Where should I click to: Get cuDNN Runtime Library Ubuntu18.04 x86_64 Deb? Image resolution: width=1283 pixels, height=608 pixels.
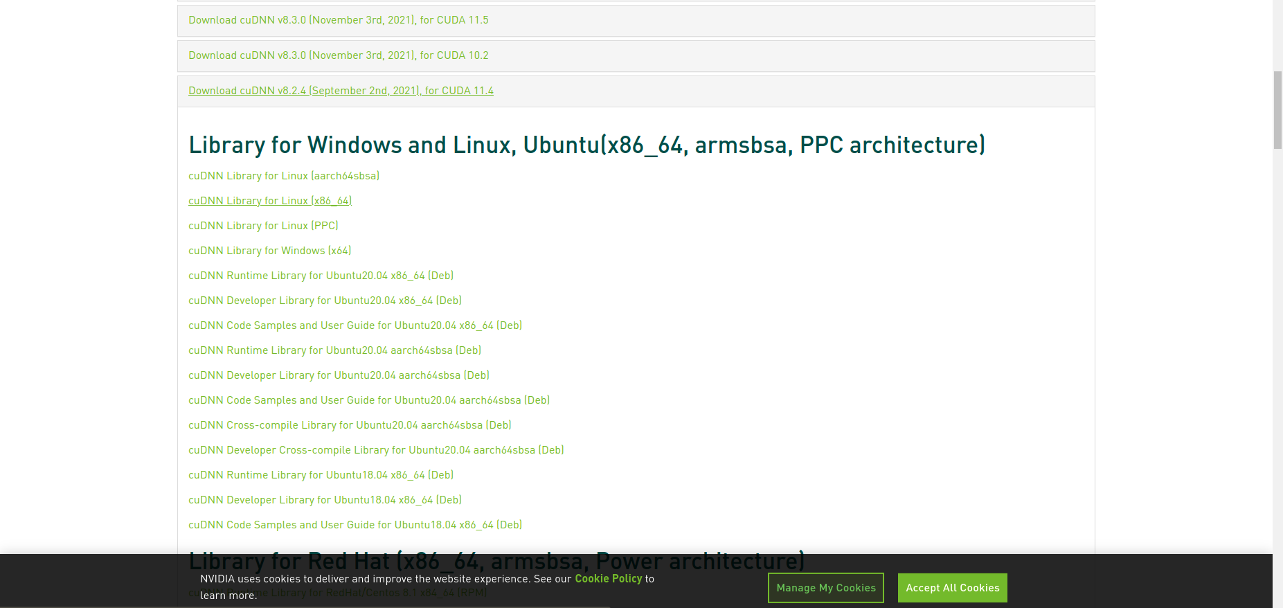point(321,475)
